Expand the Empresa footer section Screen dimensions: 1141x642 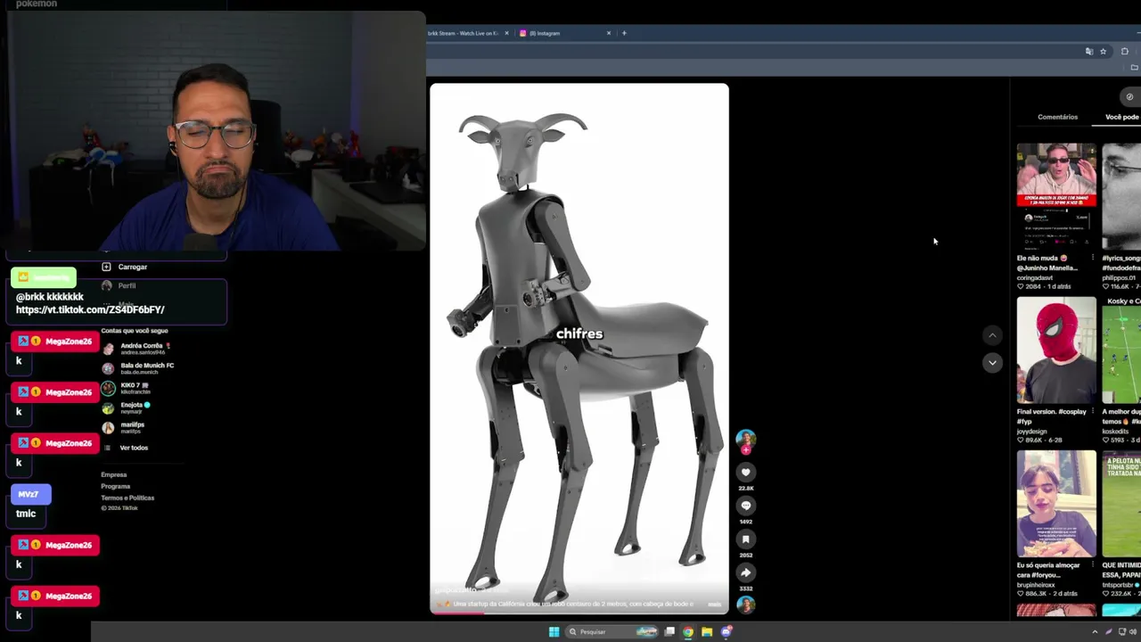pyautogui.click(x=114, y=474)
